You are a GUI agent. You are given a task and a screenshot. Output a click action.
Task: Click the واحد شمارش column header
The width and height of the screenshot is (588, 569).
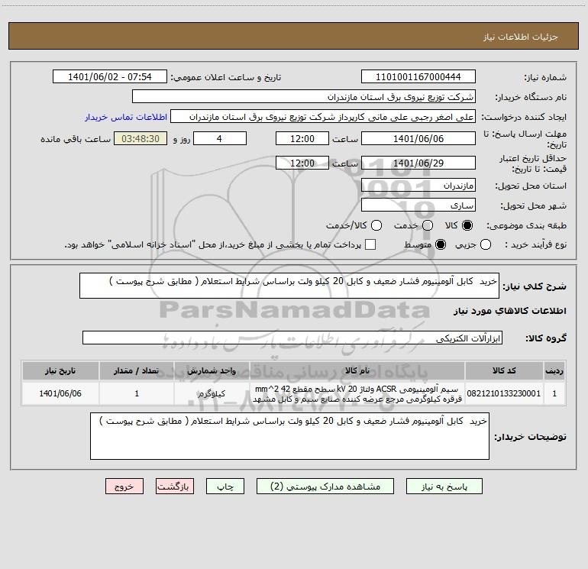[212, 370]
